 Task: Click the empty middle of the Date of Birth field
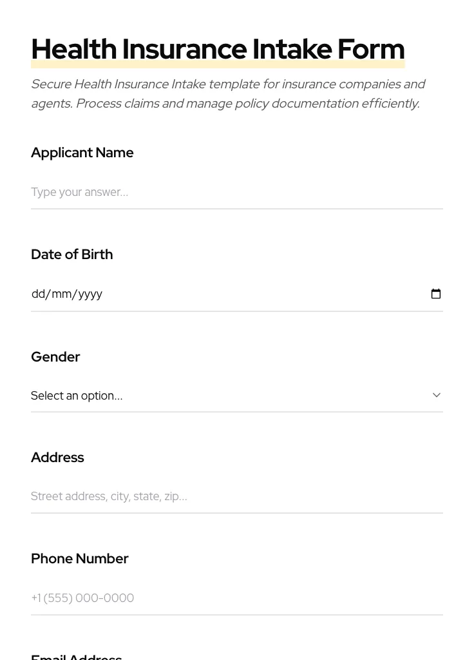(258, 294)
